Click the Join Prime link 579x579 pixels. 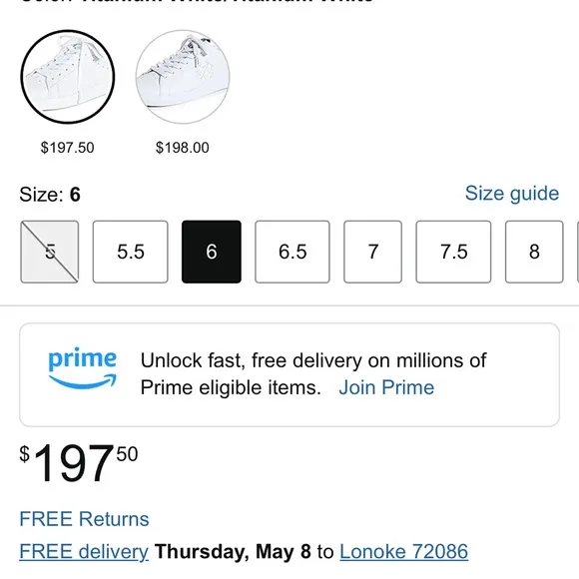tap(386, 387)
